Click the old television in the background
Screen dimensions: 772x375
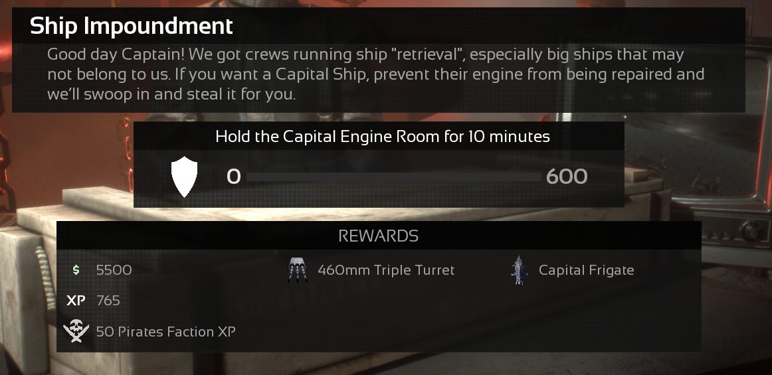click(x=737, y=199)
